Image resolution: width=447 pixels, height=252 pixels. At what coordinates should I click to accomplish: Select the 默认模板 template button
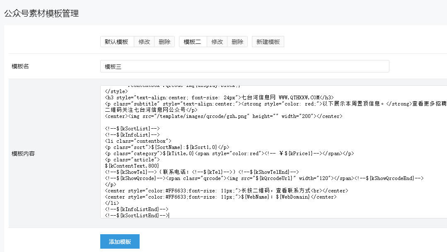116,42
